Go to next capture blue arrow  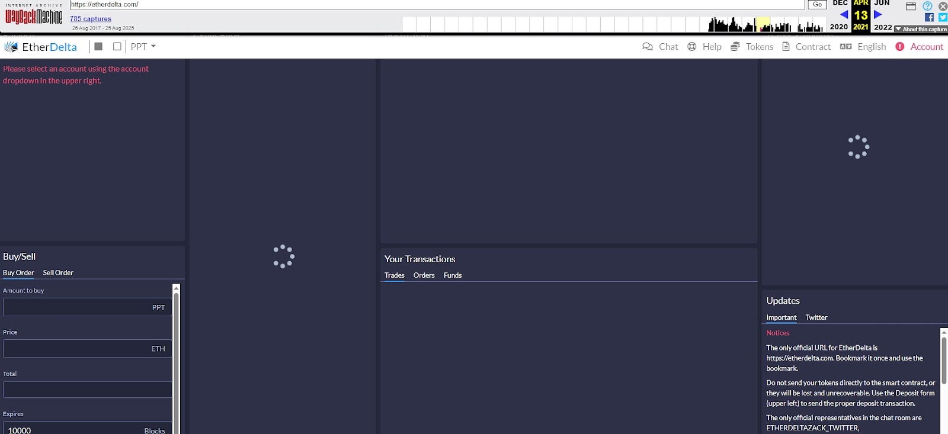click(x=877, y=14)
